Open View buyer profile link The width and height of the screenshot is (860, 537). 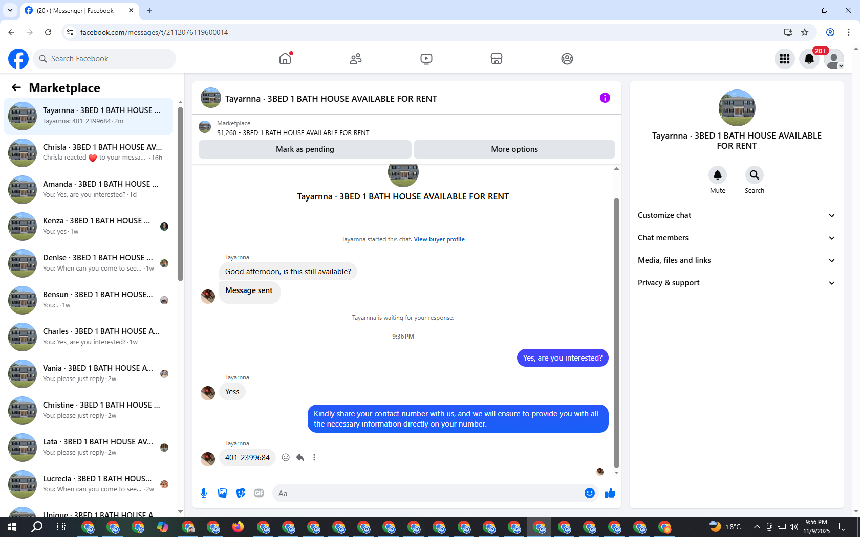tap(439, 239)
